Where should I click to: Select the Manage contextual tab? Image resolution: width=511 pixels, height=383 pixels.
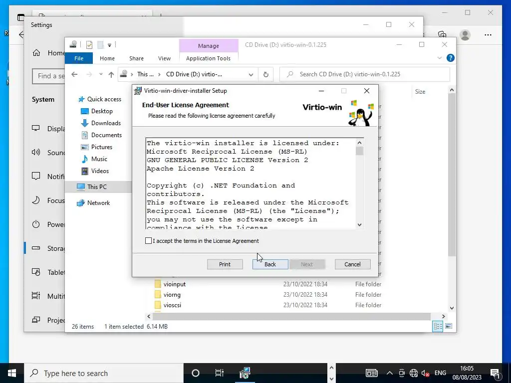209,46
